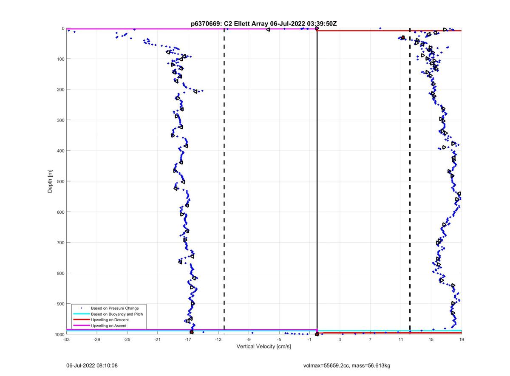Select the 'Depth [m]' y-axis label

50,181
